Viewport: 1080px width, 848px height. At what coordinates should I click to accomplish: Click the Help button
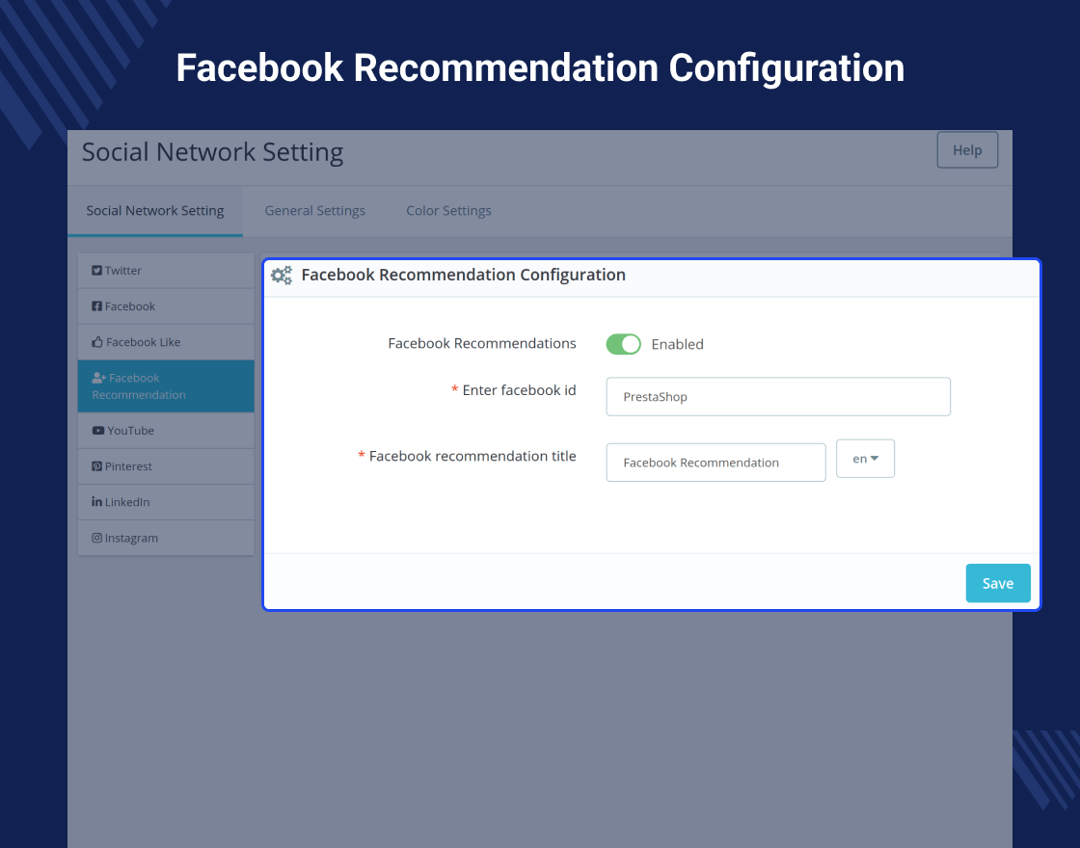[x=967, y=150]
